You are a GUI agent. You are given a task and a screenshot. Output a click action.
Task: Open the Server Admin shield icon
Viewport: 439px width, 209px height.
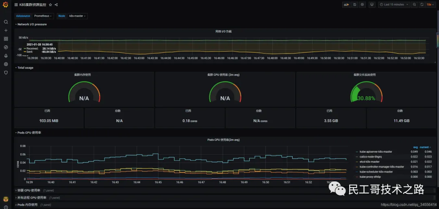(6, 72)
